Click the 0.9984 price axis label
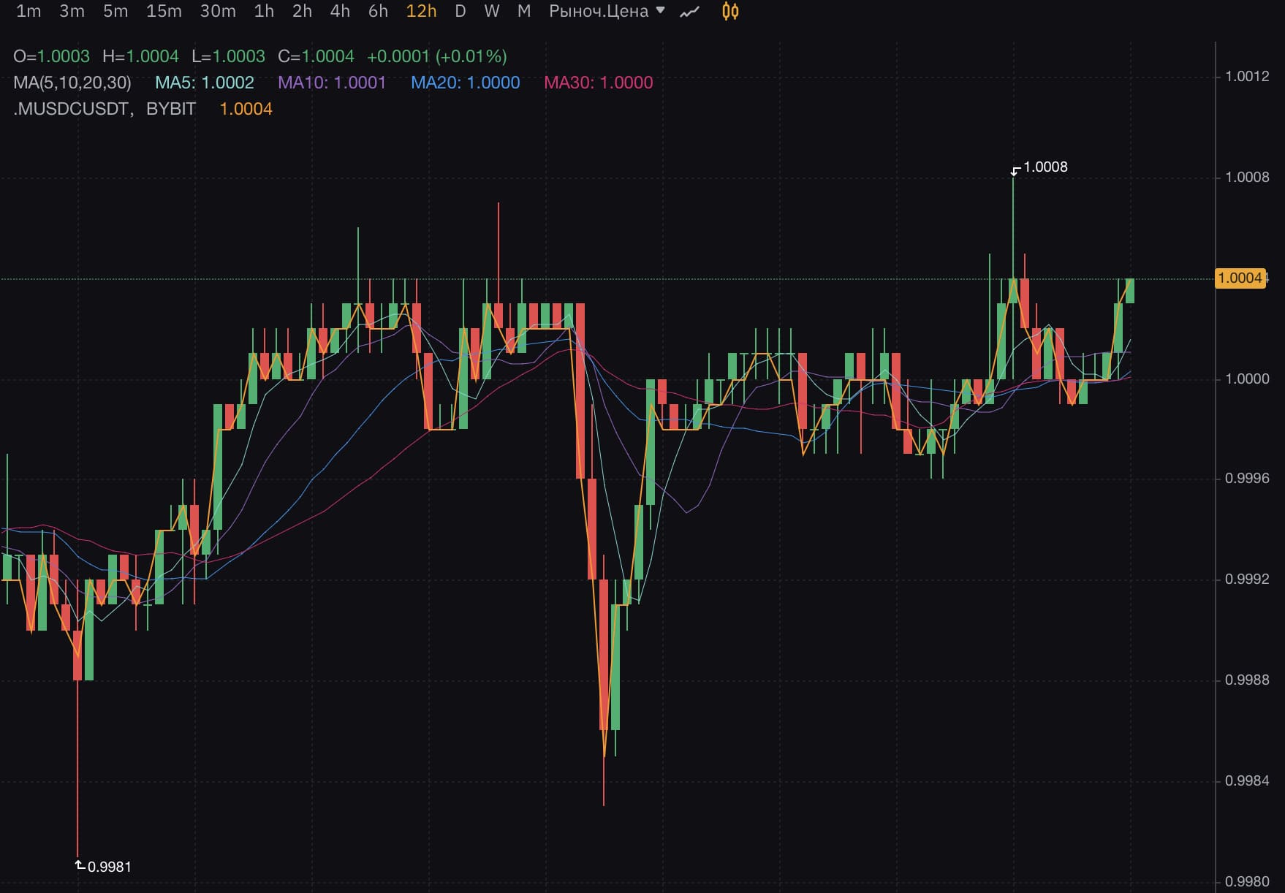Viewport: 1285px width, 893px height. pyautogui.click(x=1248, y=781)
